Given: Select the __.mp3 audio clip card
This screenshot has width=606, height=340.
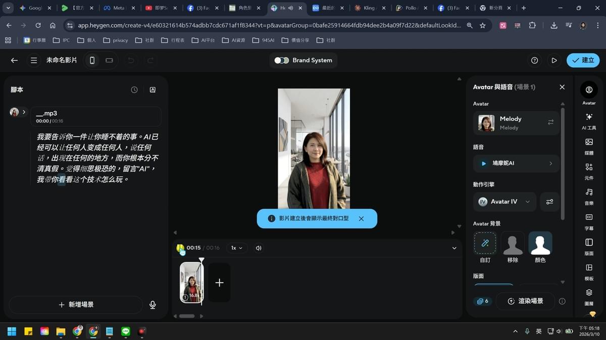Looking at the screenshot, I should click(x=96, y=116).
